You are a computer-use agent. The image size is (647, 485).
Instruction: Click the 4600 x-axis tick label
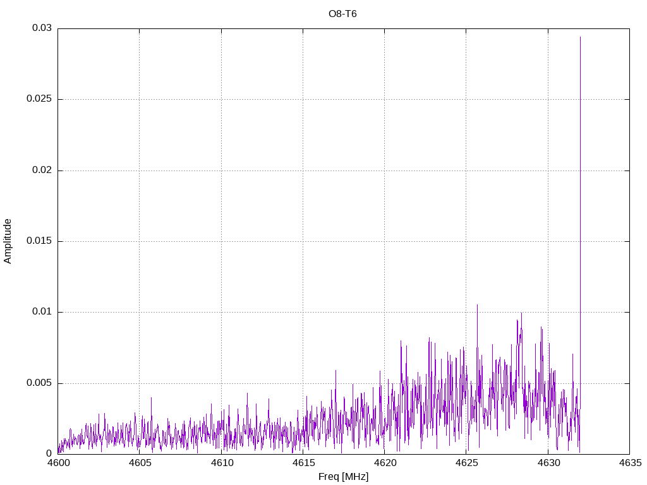point(58,464)
